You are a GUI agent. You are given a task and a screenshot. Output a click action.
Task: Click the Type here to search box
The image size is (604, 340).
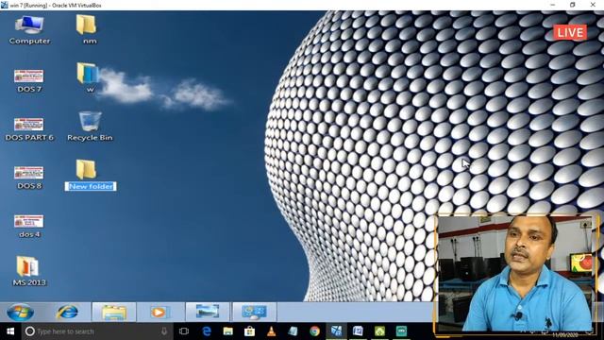pos(97,331)
